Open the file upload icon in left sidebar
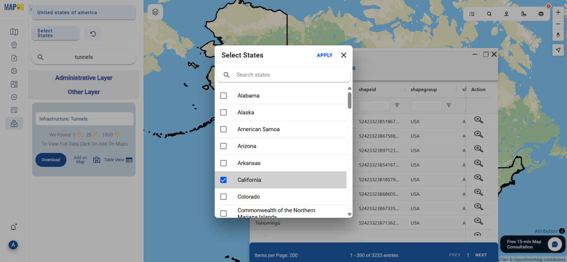The height and width of the screenshot is (262, 567). [14, 58]
